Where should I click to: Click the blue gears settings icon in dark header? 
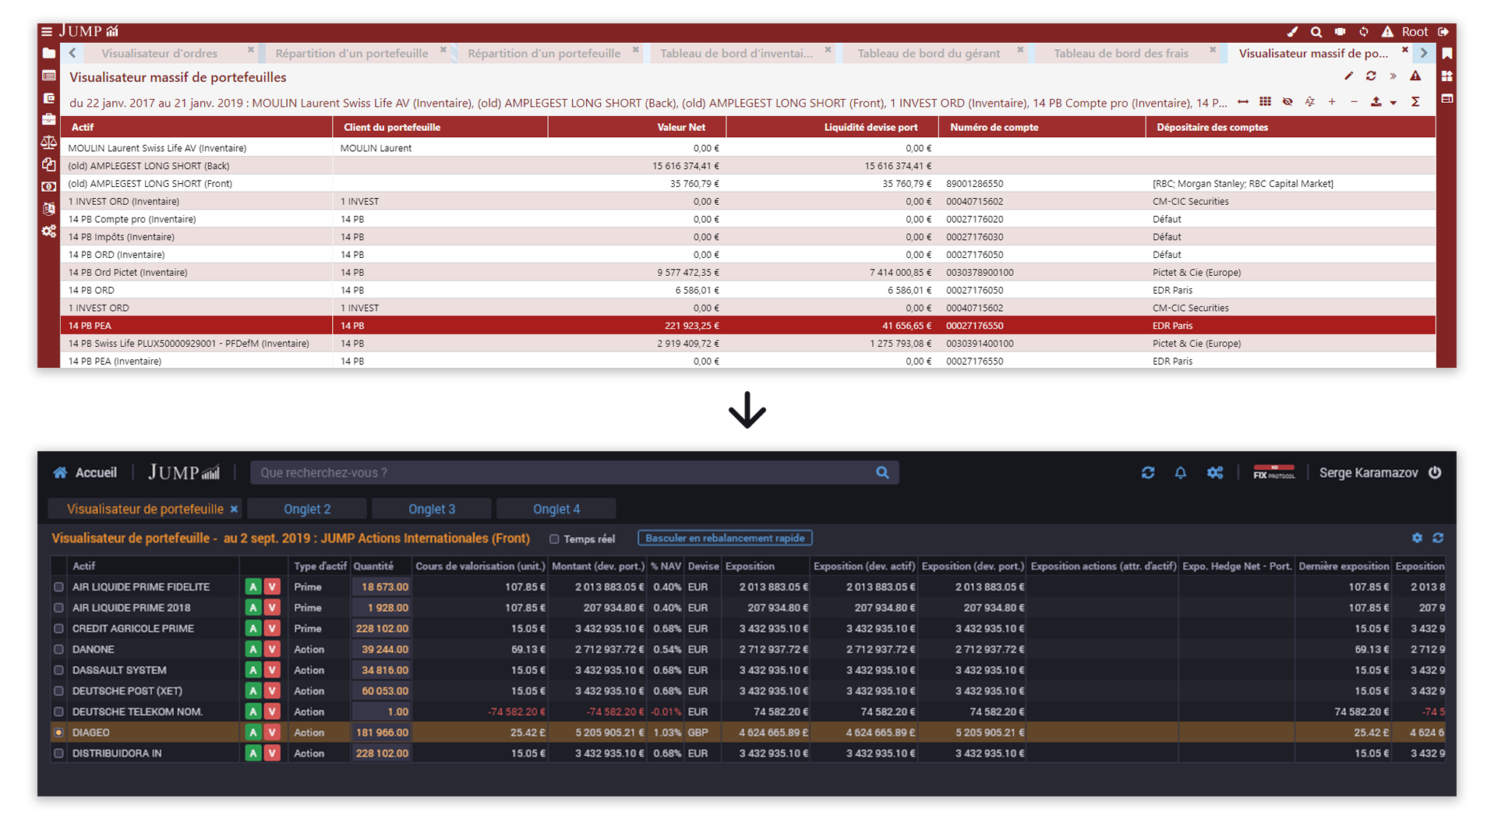pyautogui.click(x=1215, y=472)
